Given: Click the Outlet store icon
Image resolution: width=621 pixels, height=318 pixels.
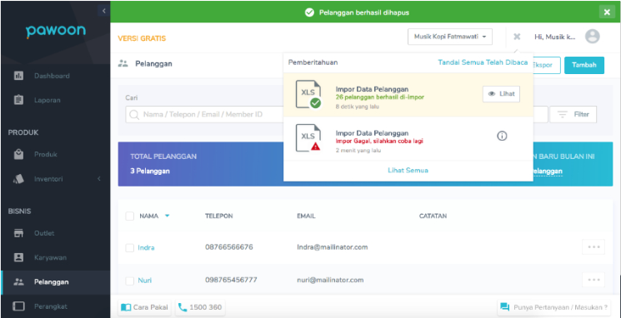Looking at the screenshot, I should click(x=18, y=233).
